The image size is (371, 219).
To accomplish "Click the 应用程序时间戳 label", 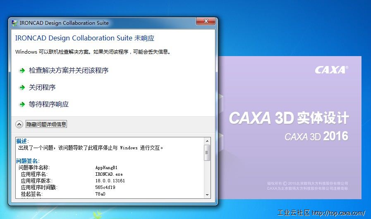I will click(39, 187).
